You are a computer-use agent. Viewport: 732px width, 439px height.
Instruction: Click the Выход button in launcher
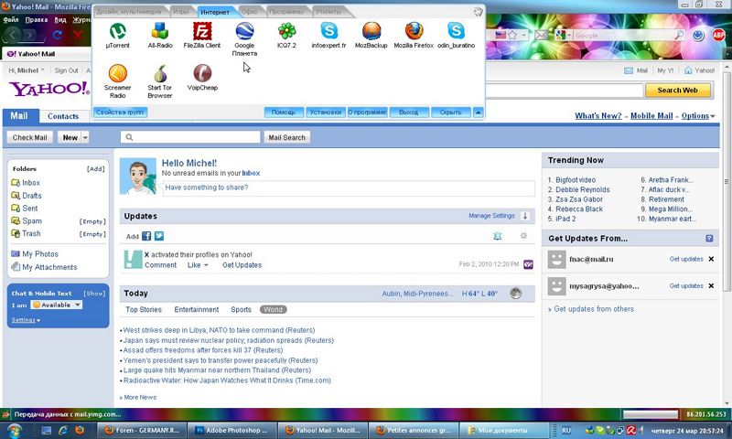tap(408, 112)
